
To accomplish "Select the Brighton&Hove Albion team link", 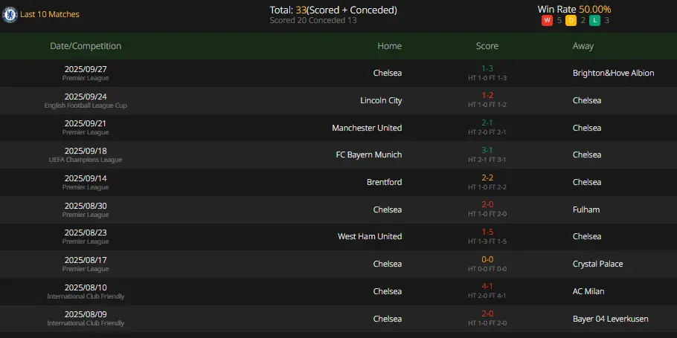I will [x=613, y=73].
